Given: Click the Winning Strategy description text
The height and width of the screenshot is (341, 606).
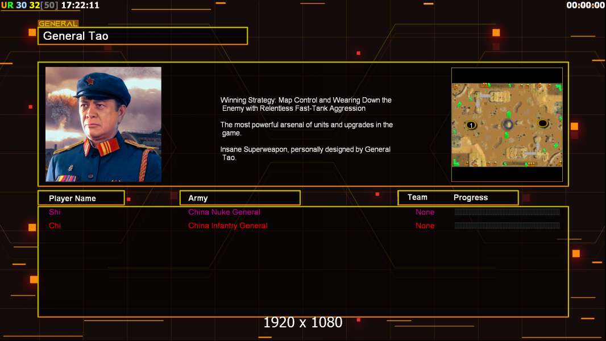Looking at the screenshot, I should point(306,104).
